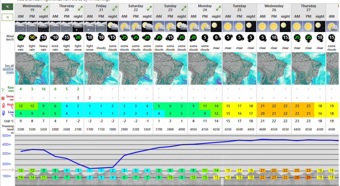Click Wednesday 19 night heavy rain icon
This screenshot has width=340, height=186.
pos(44,26)
